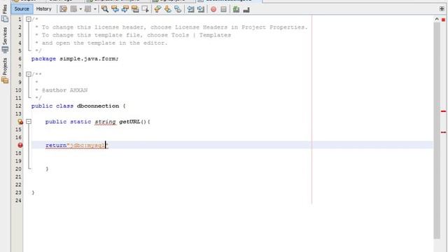
Task: Jump to the last edit location icon
Action: click(63, 9)
